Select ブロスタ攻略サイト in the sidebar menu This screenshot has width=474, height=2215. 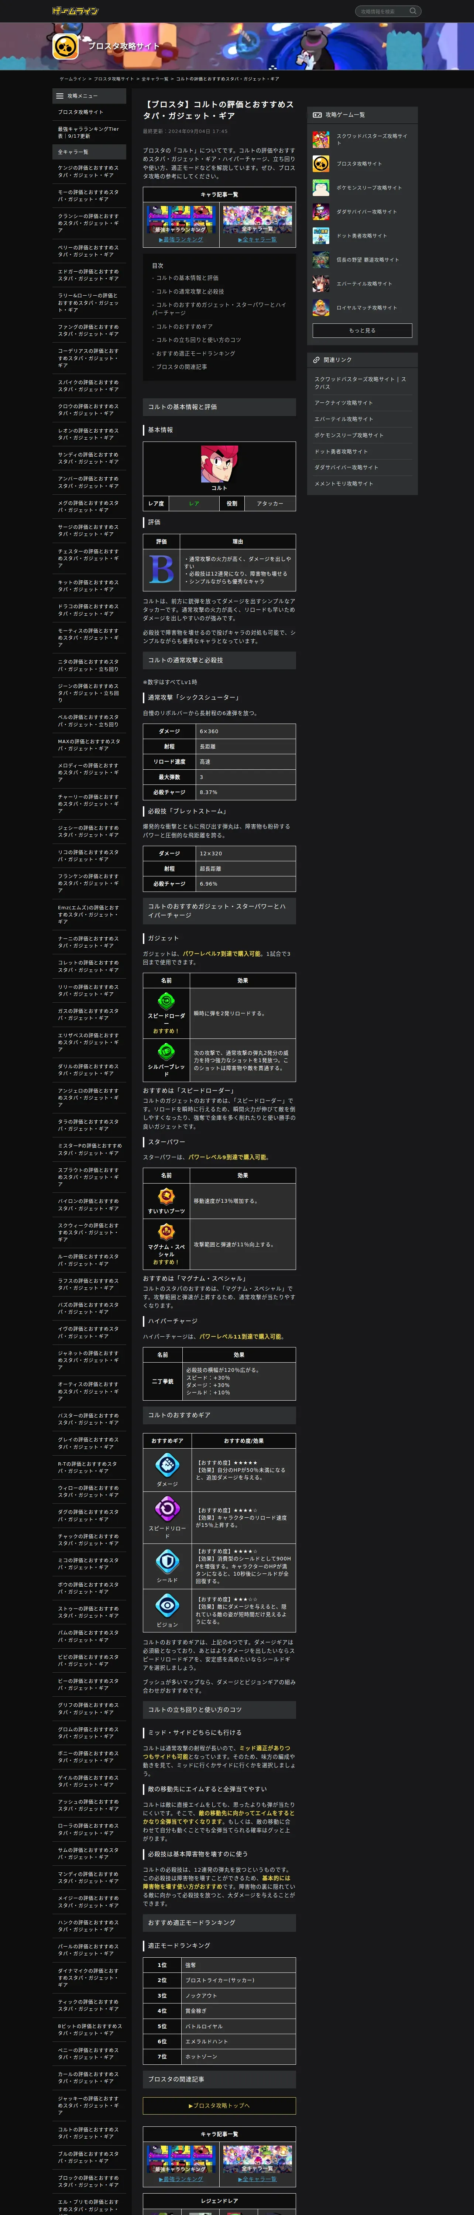tap(89, 112)
